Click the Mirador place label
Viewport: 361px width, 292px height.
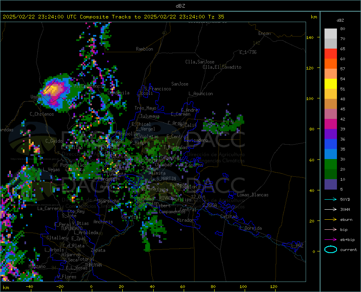click(185, 220)
